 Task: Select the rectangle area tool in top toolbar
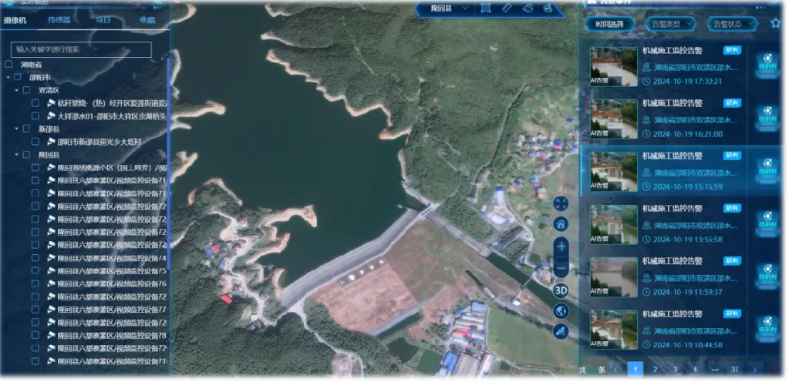[486, 8]
